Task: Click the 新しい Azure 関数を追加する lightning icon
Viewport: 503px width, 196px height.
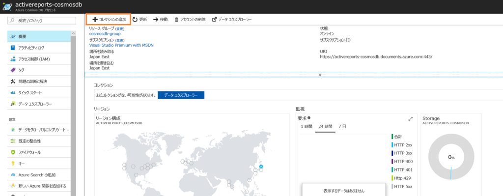Action: (13, 186)
